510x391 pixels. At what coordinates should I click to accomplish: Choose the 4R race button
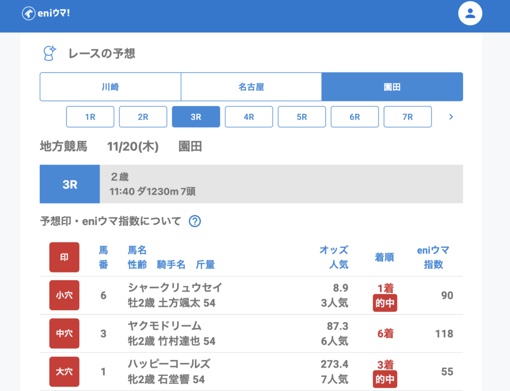point(249,117)
